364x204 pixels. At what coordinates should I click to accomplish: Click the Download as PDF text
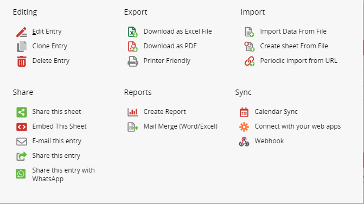pos(170,46)
